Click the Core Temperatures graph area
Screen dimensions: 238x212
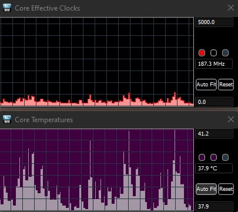(x=97, y=170)
